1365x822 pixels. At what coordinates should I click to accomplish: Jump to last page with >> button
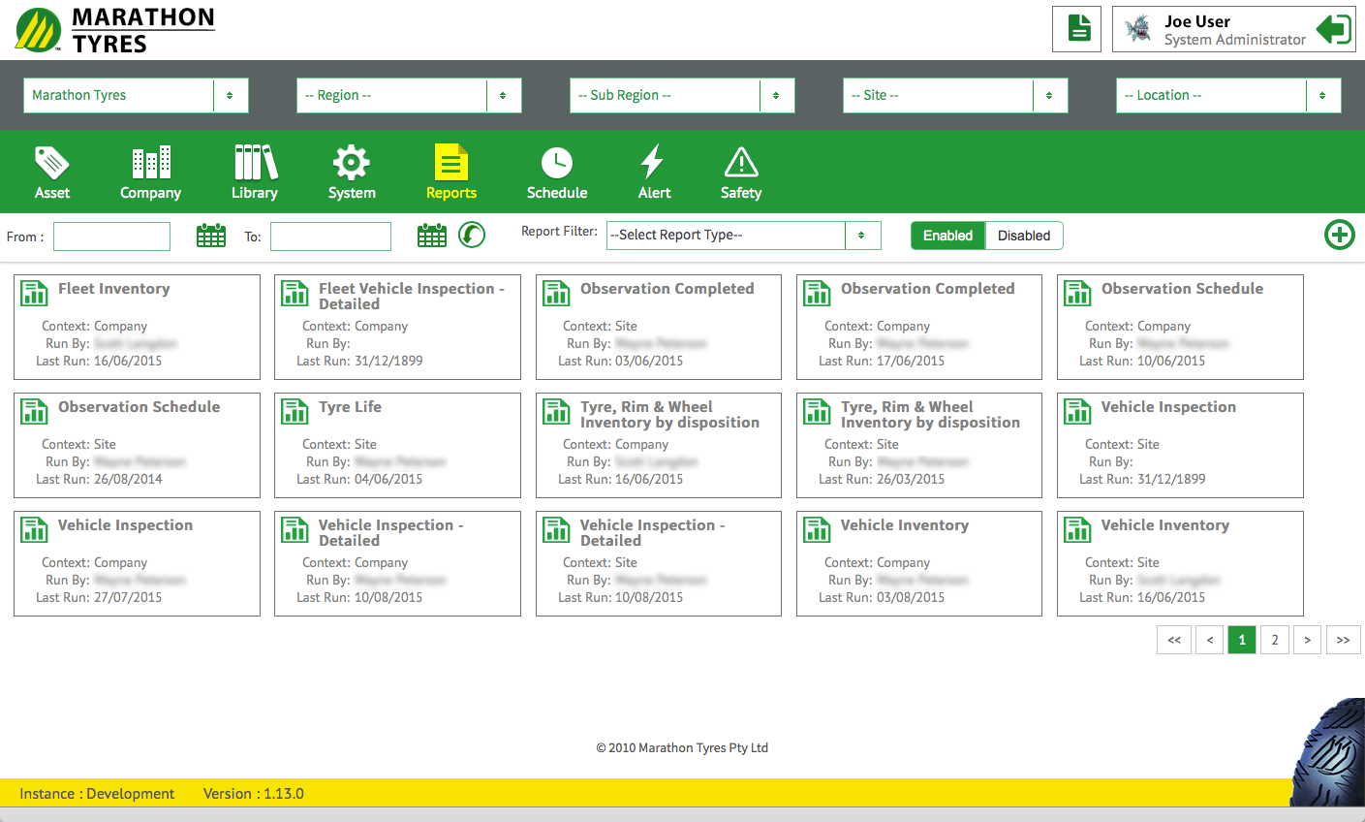click(x=1343, y=640)
